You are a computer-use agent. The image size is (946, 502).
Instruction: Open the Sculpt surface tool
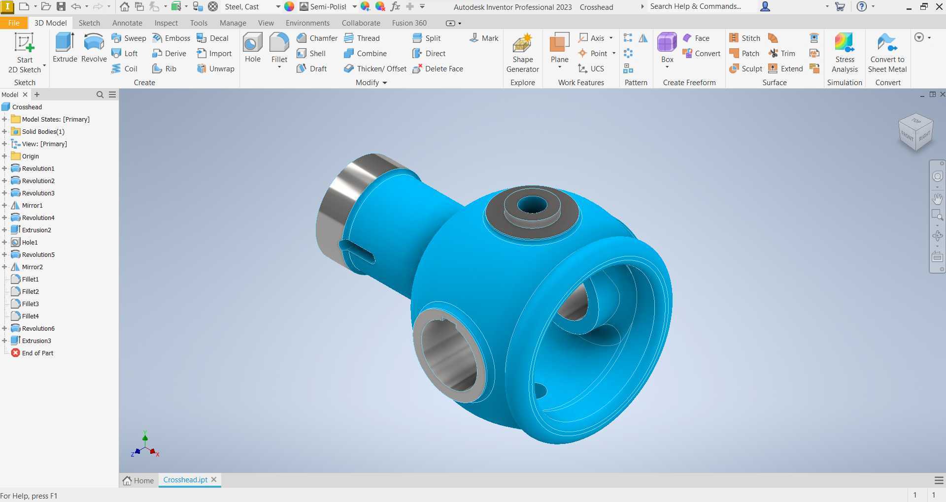746,68
